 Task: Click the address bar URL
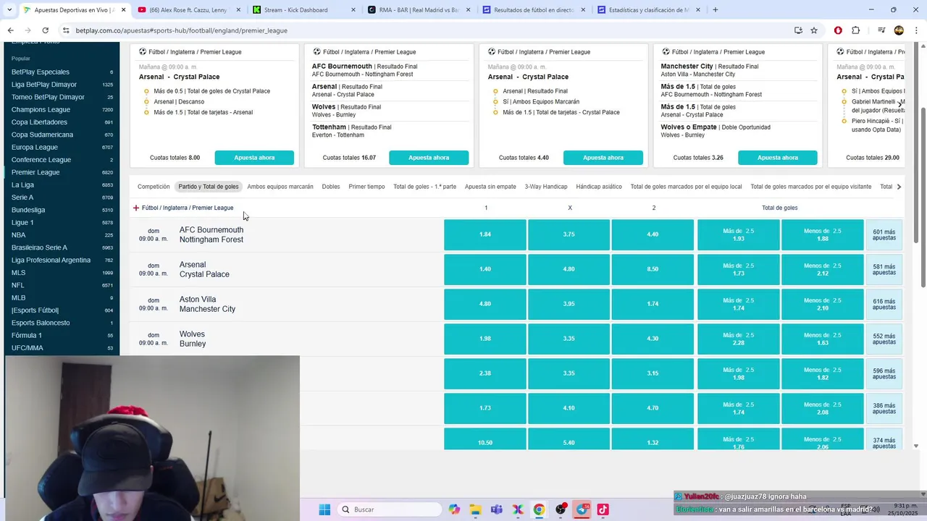coord(181,30)
